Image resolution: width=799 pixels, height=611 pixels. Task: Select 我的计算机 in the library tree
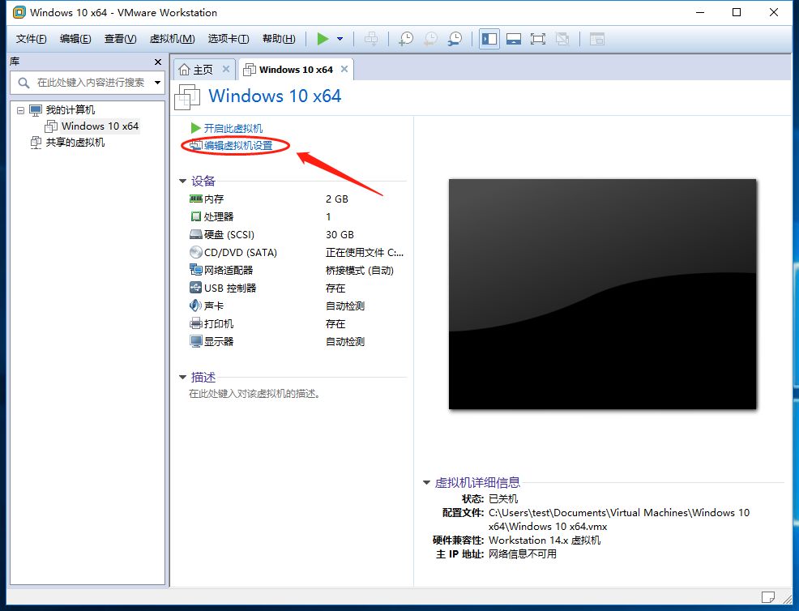coord(70,110)
